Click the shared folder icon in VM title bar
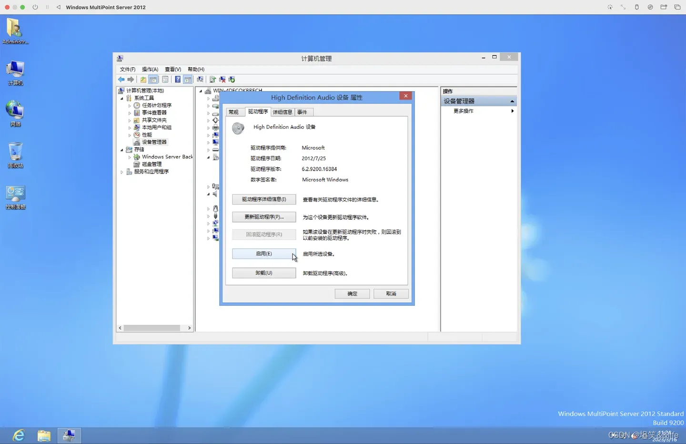686x444 pixels. (664, 7)
